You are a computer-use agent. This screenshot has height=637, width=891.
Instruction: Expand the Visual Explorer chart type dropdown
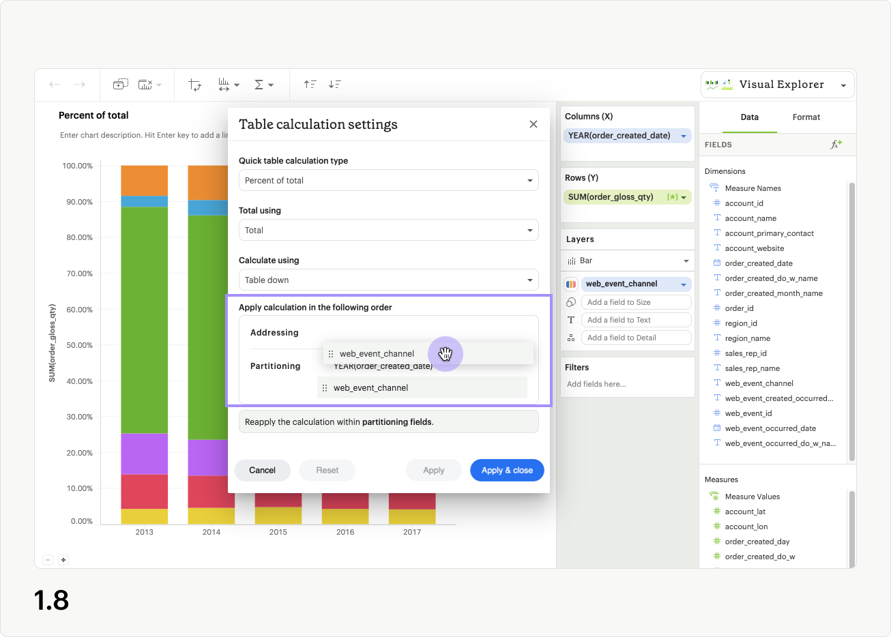click(844, 84)
